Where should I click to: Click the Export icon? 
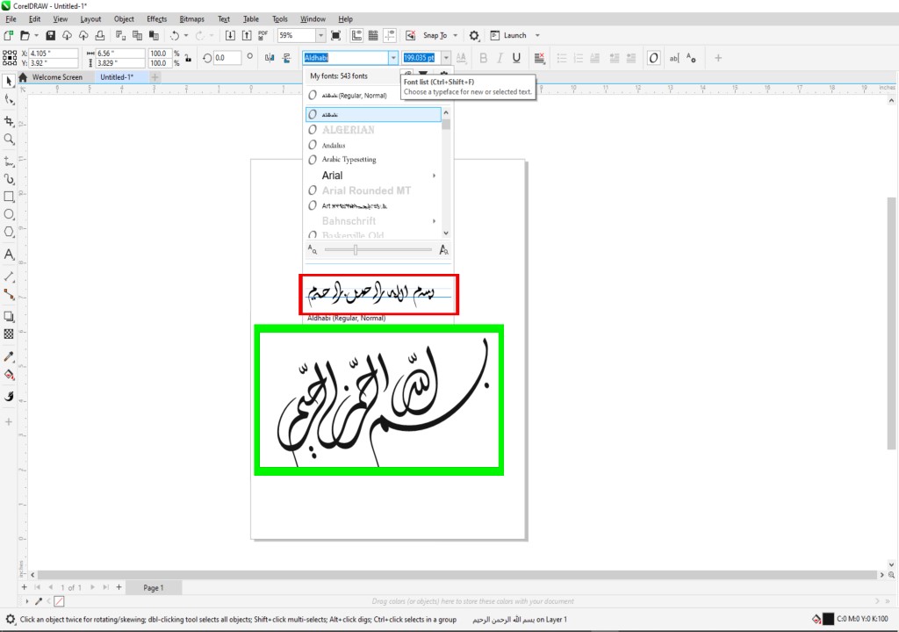tap(247, 36)
